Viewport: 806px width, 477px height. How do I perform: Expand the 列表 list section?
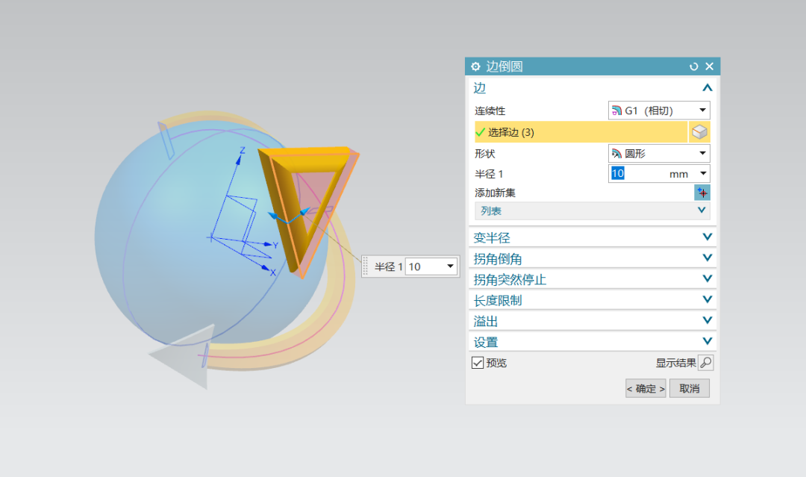coord(702,210)
